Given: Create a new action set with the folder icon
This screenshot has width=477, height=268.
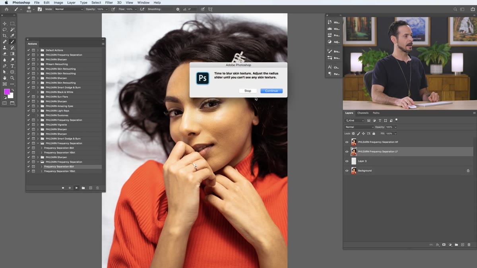Looking at the screenshot, I should pyautogui.click(x=83, y=188).
